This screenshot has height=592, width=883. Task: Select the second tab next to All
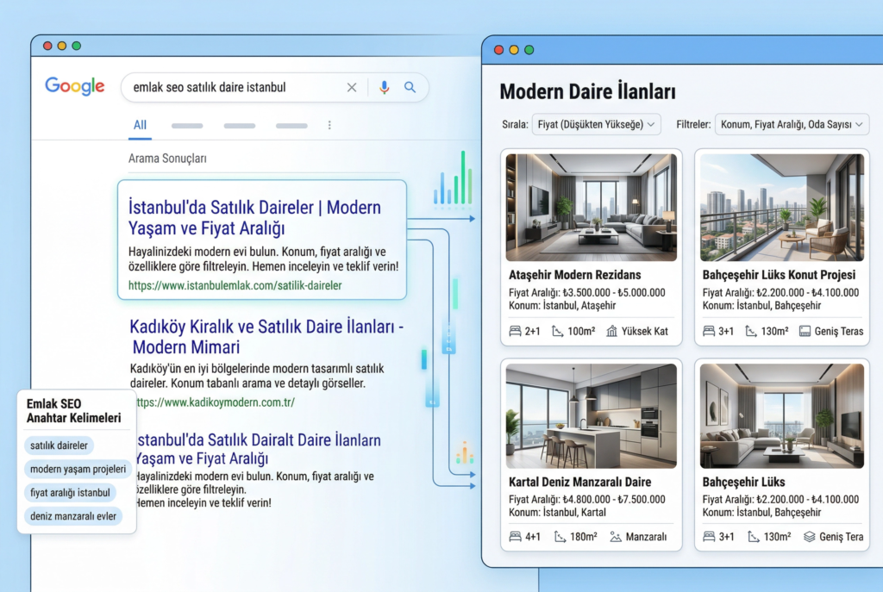tap(187, 125)
